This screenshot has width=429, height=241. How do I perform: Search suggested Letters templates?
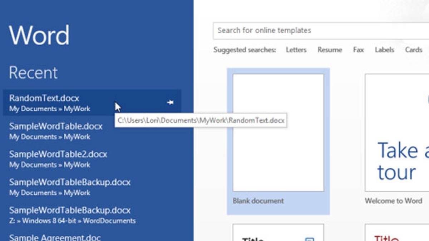tap(296, 50)
